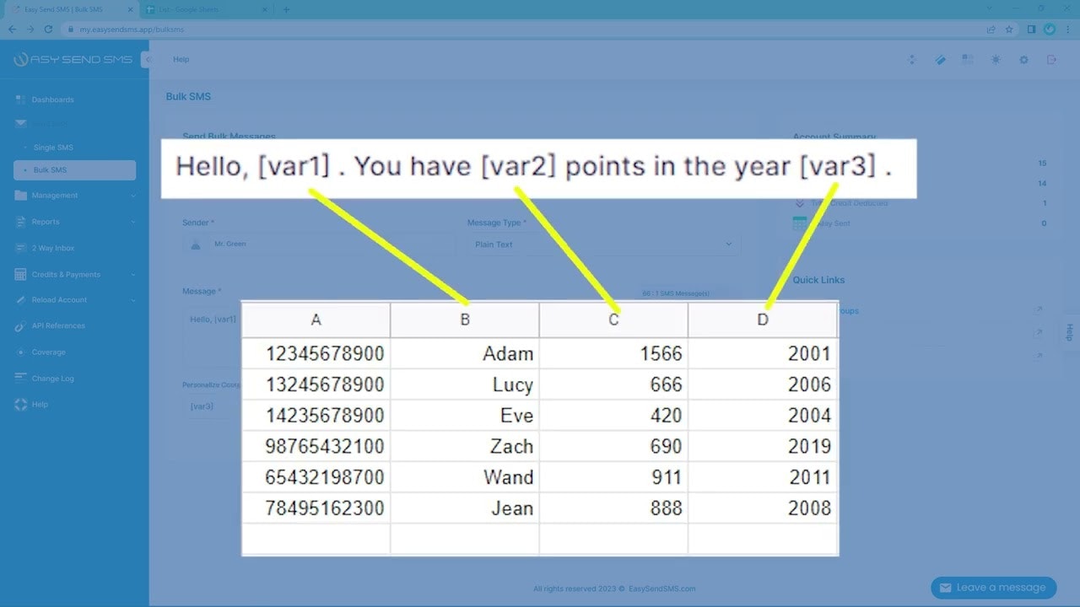The image size is (1080, 607).
Task: Close the List - Google Sheets tab
Action: point(264,9)
